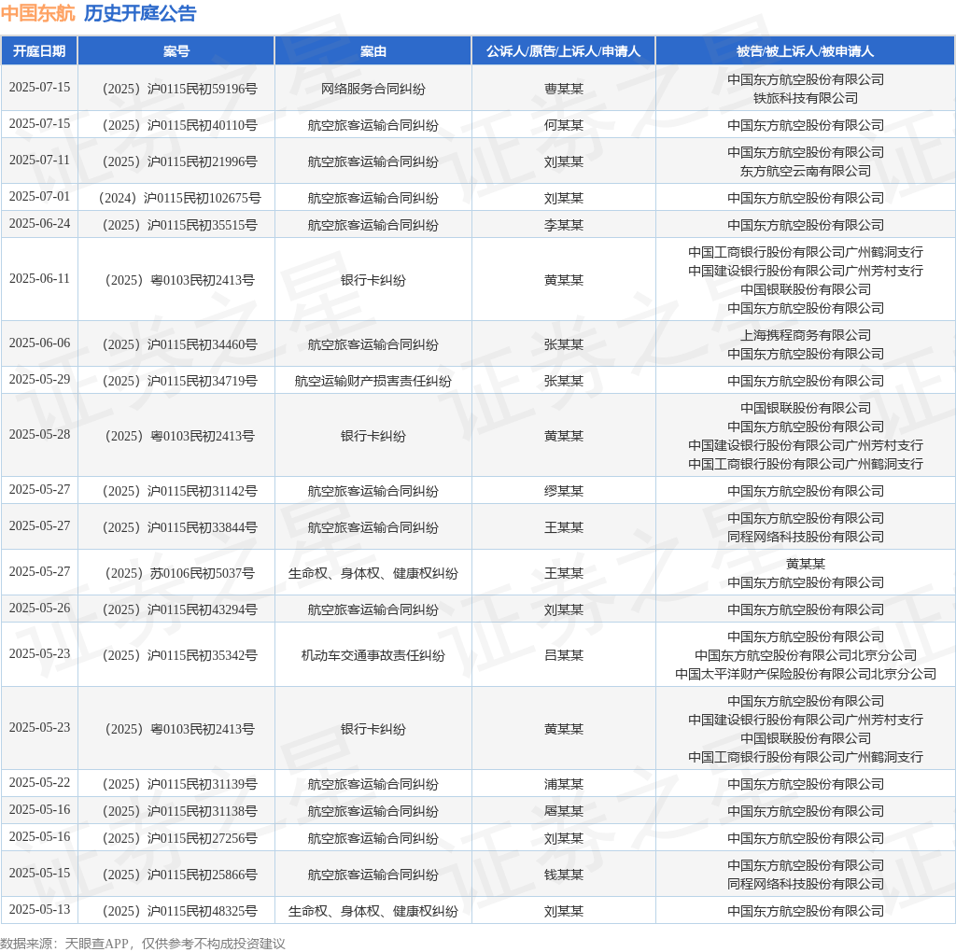Select case number 沪0115民初33844号
Viewport: 956px width, 952px height.
pyautogui.click(x=180, y=527)
